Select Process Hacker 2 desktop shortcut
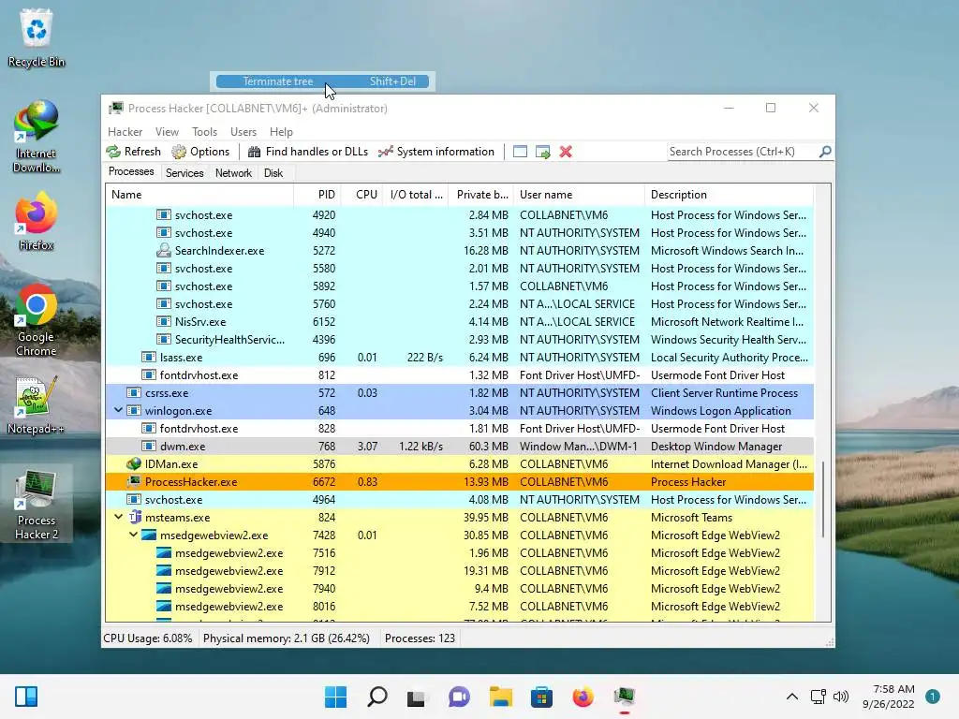The image size is (959, 719). (37, 504)
